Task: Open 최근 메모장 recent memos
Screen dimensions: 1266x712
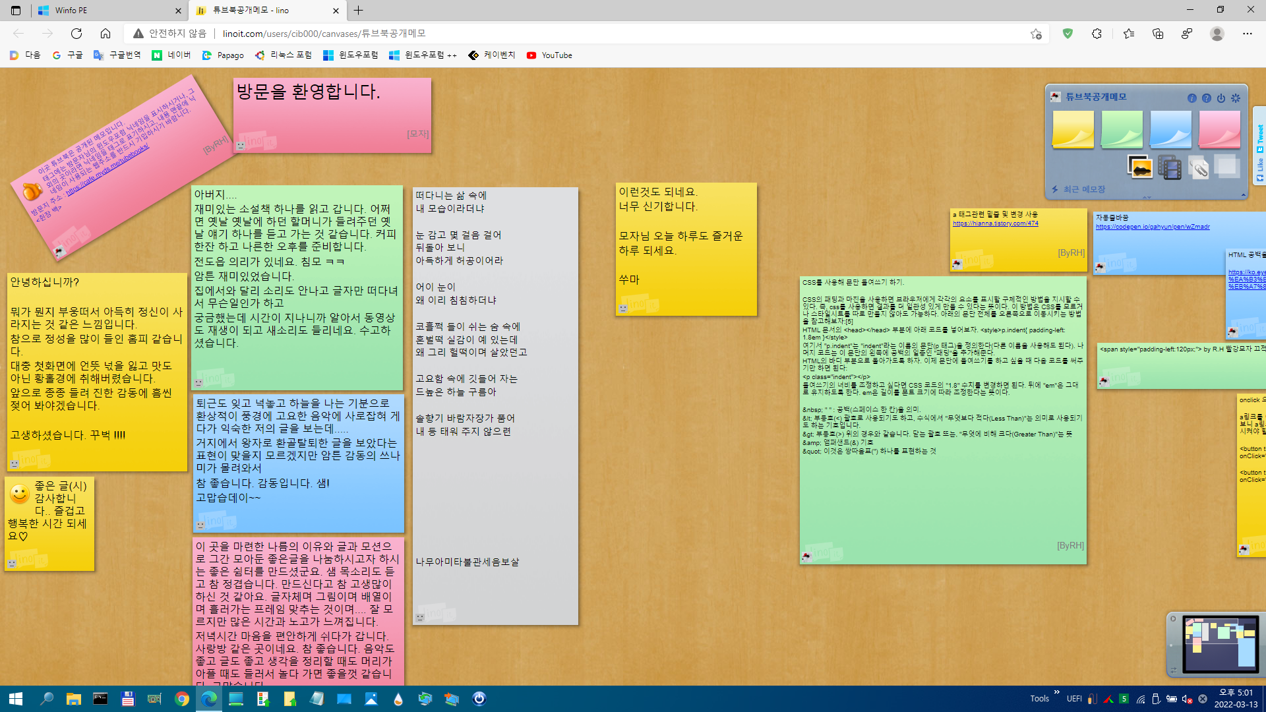Action: point(1084,189)
